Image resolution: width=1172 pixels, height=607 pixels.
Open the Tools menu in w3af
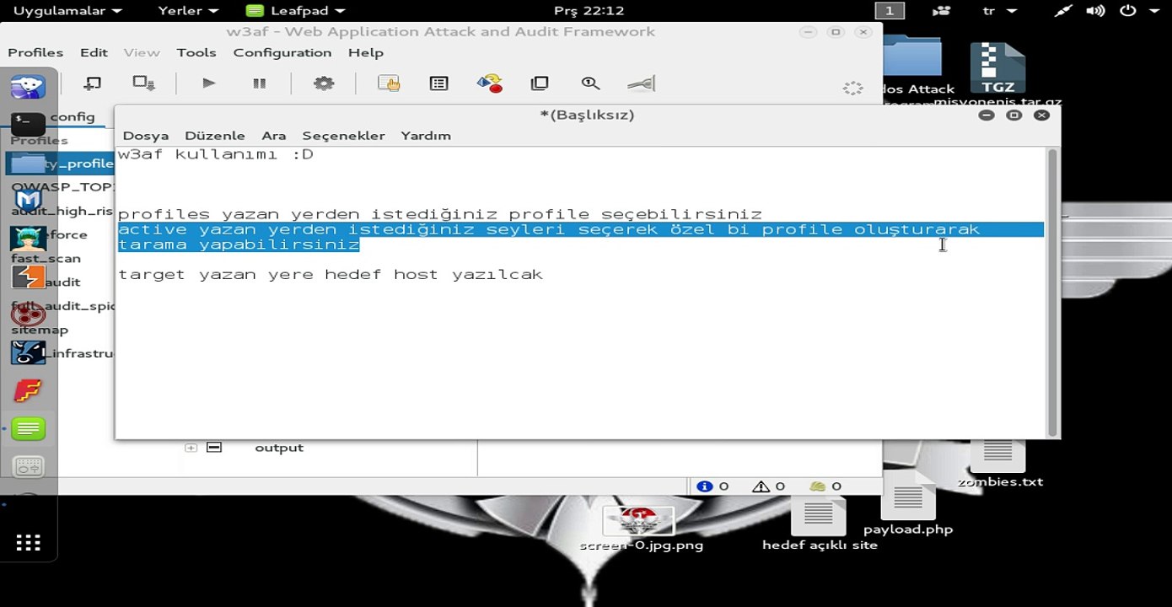point(196,52)
